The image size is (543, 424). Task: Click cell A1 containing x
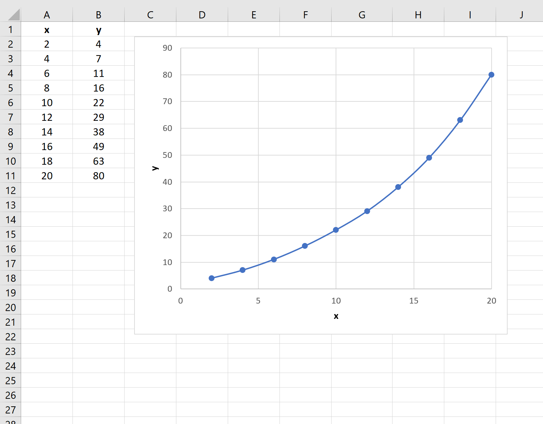(x=47, y=29)
